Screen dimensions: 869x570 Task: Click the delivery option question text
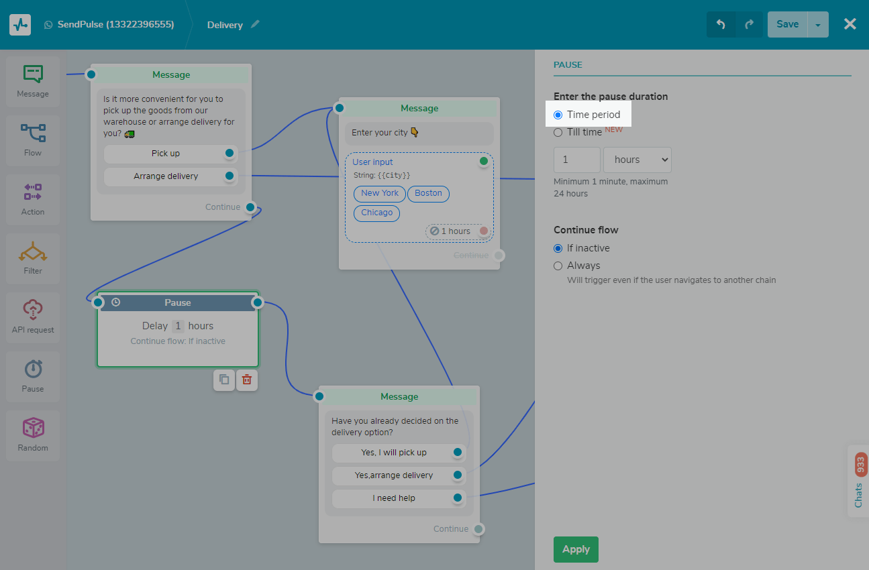[395, 426]
